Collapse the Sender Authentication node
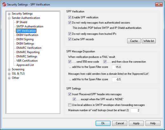This screenshot has height=130, width=165. [x=9, y=18]
